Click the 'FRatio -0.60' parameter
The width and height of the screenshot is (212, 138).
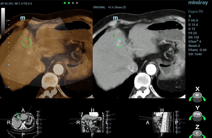coord(198,50)
